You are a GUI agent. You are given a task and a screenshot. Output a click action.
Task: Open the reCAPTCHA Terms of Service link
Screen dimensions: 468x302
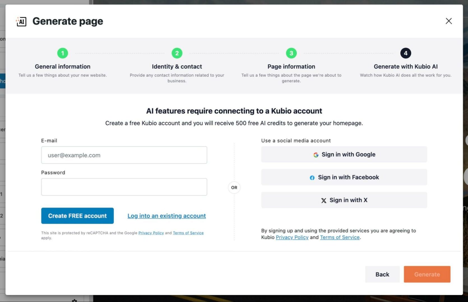click(188, 233)
